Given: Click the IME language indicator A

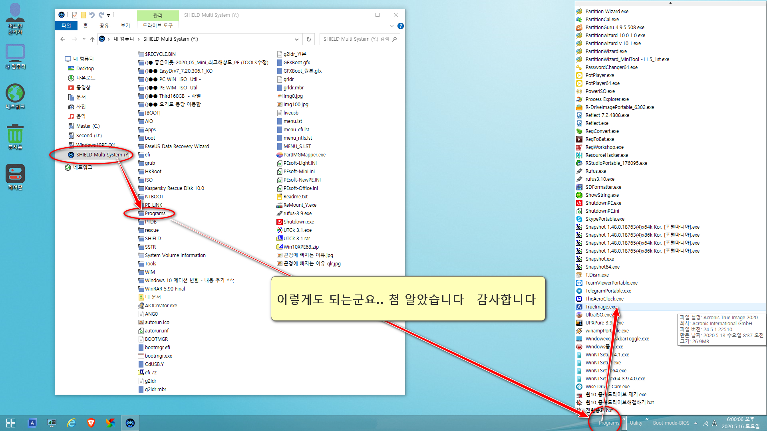Looking at the screenshot, I should (x=714, y=423).
